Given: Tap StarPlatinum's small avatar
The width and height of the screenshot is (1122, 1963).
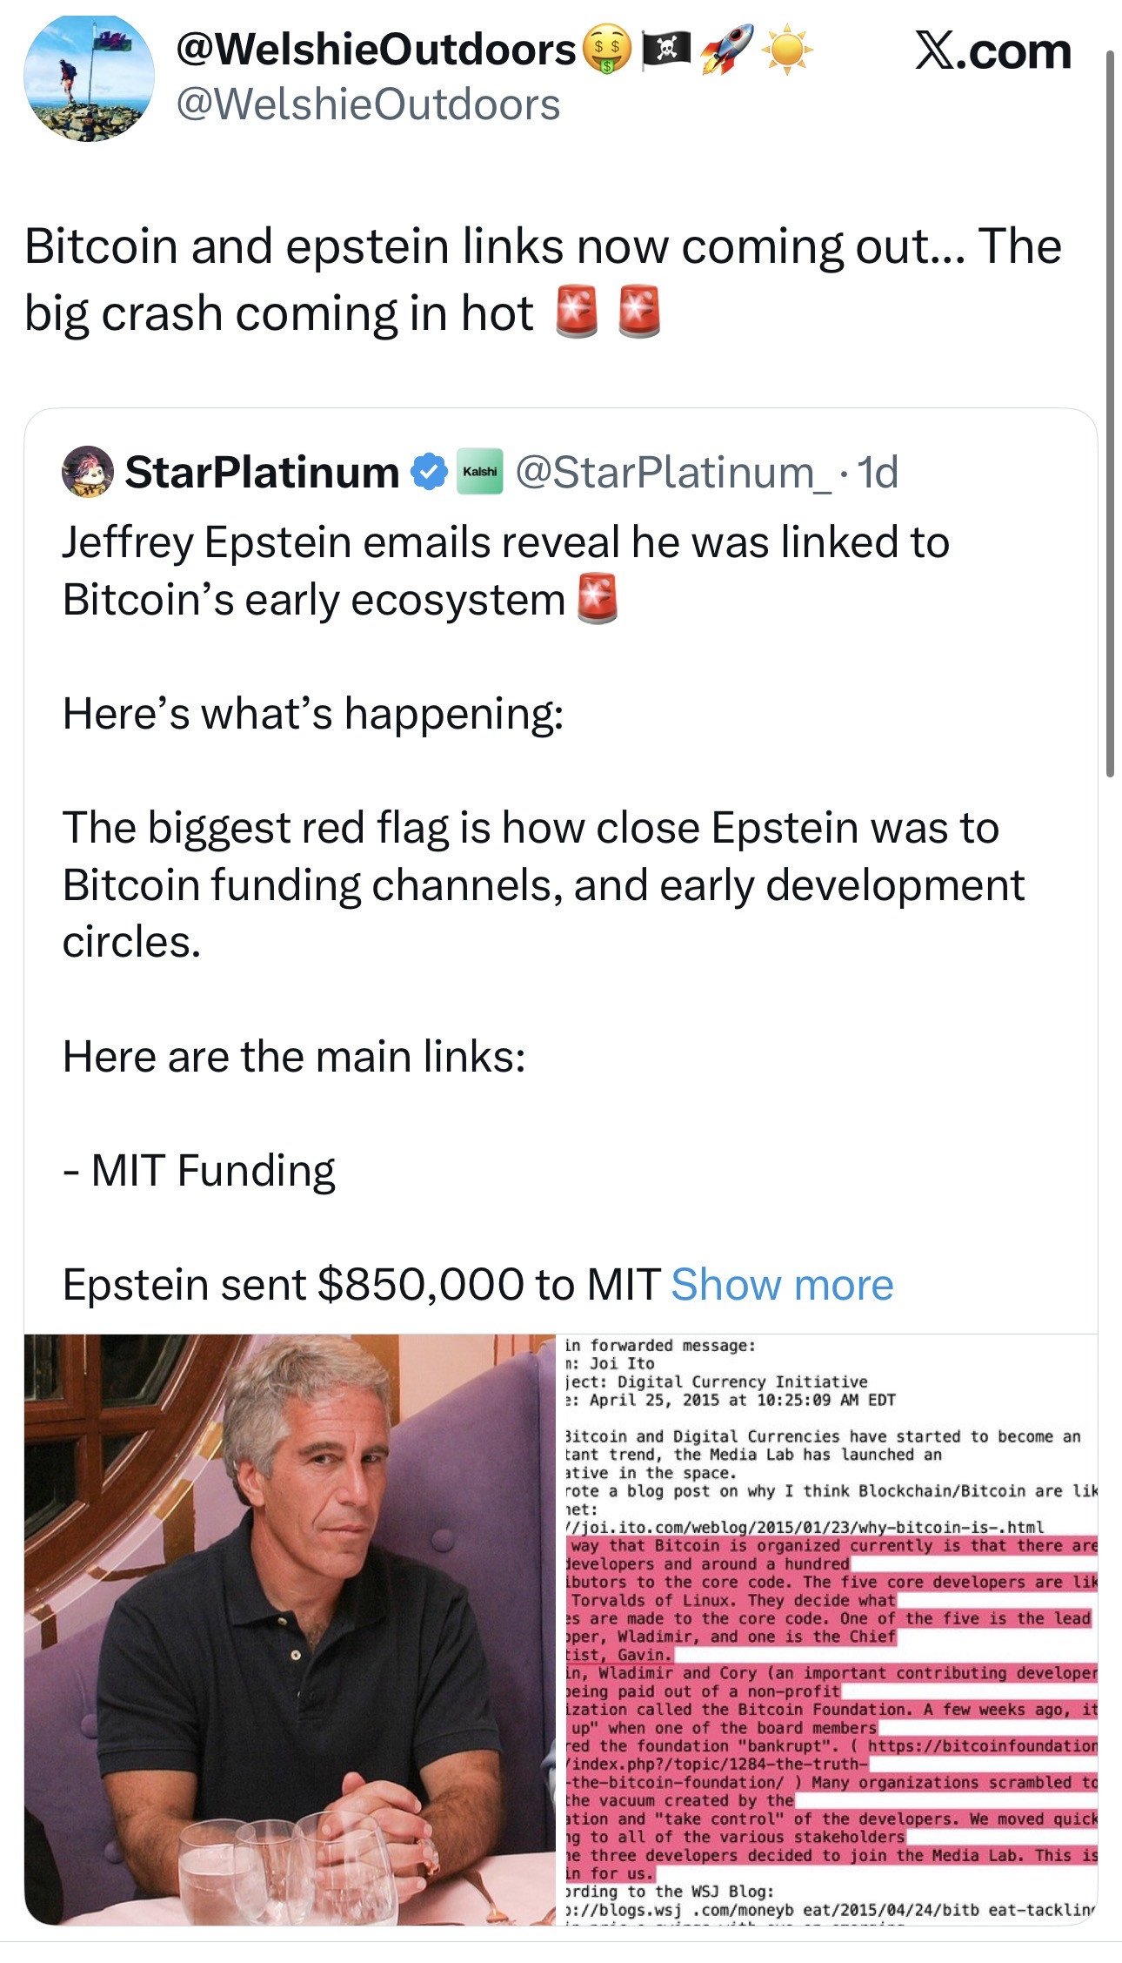Looking at the screenshot, I should point(87,472).
